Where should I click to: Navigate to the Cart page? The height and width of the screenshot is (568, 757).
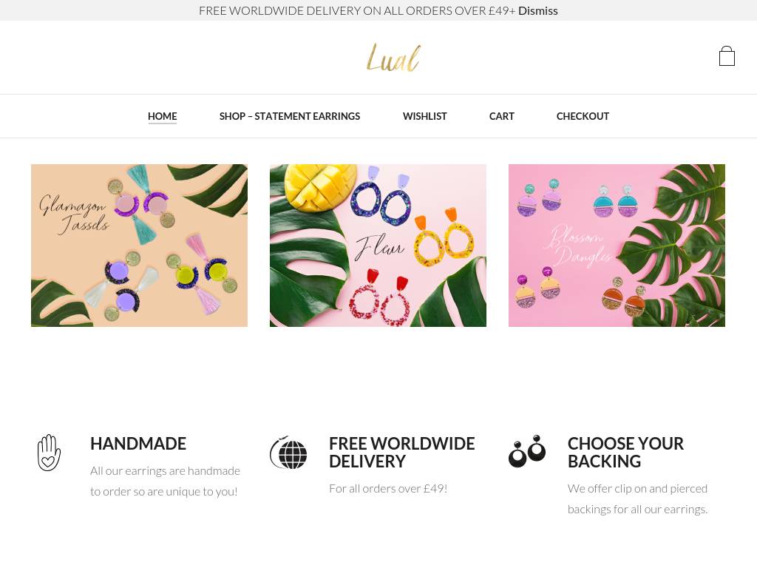click(x=502, y=116)
